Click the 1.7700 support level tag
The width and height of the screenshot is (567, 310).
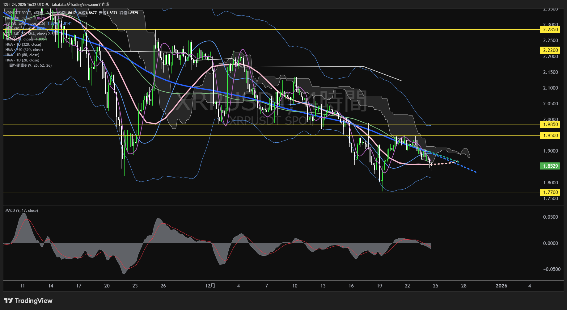(550, 192)
